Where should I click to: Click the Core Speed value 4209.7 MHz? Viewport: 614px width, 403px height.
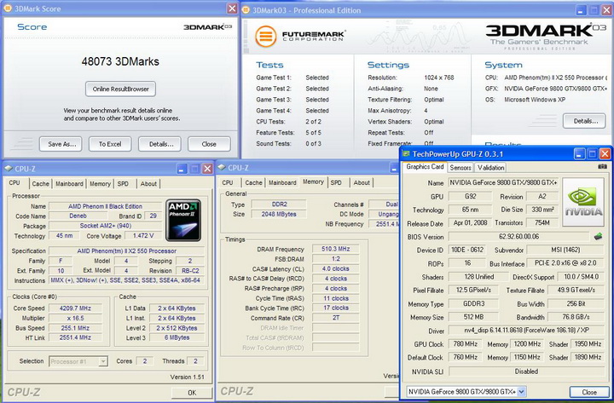(75, 308)
